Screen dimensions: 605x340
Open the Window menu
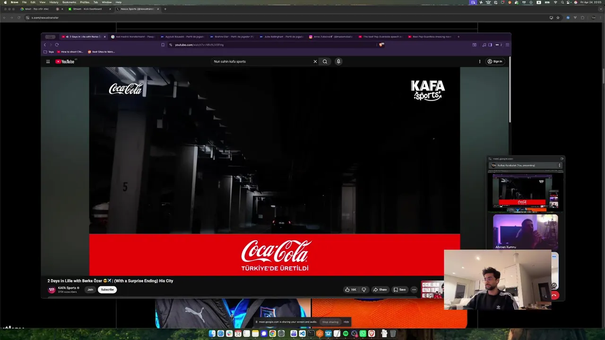point(107,2)
